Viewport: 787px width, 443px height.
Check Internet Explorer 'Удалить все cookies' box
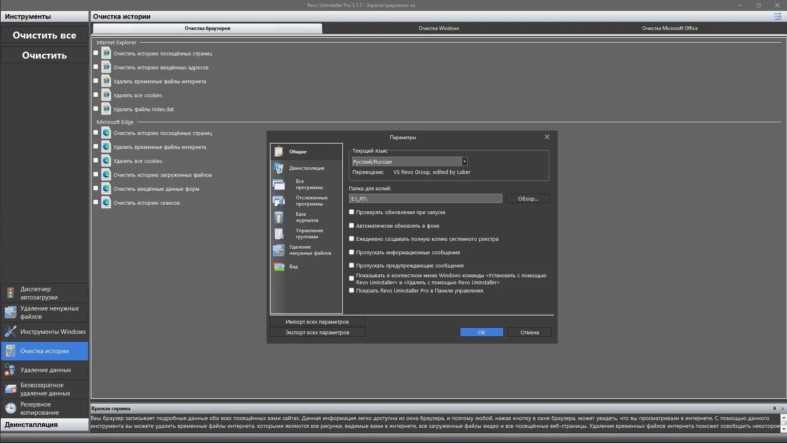tap(96, 95)
